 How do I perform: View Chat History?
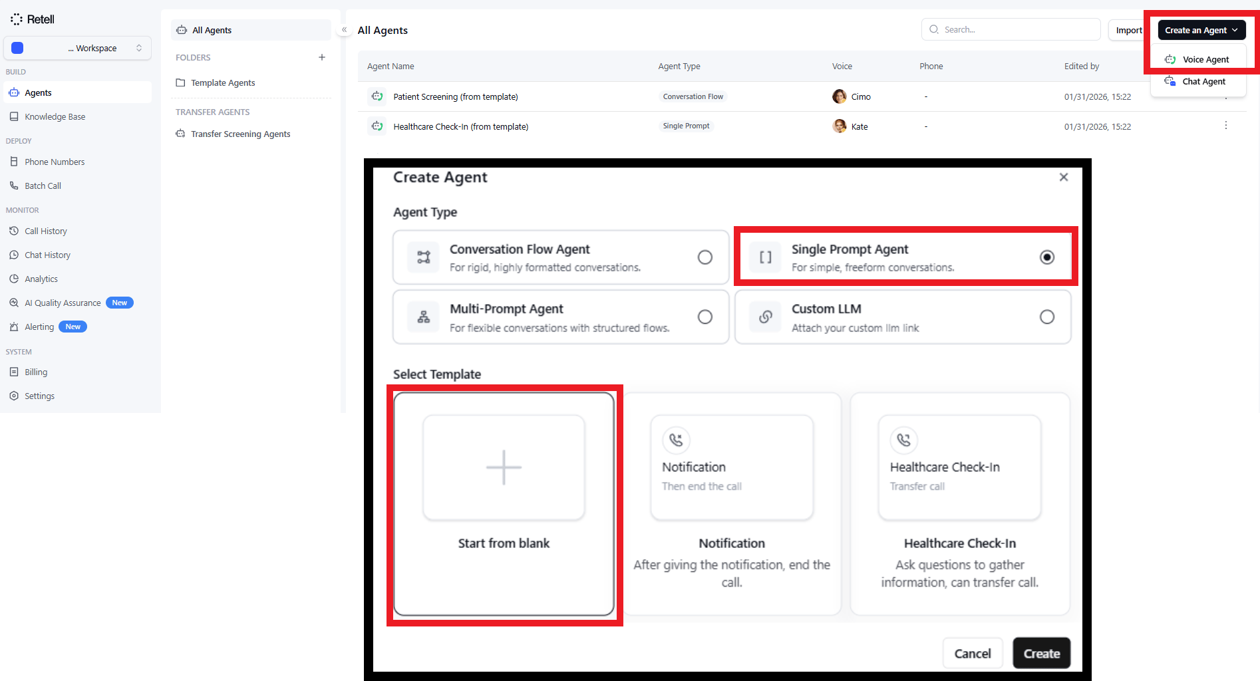click(78, 255)
